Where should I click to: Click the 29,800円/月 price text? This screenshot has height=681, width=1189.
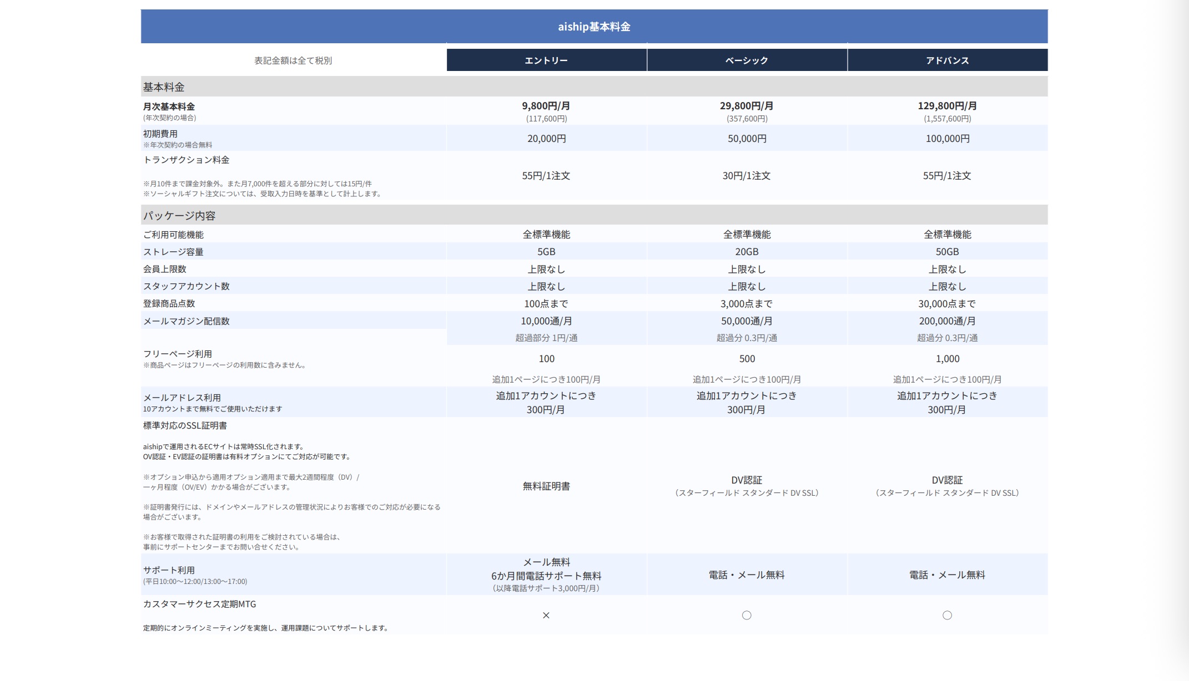(747, 106)
